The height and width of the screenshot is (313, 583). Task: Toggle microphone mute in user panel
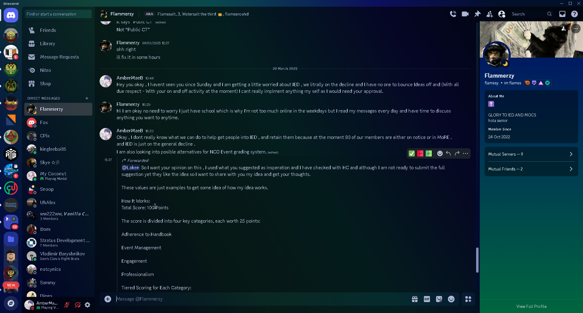[67, 305]
